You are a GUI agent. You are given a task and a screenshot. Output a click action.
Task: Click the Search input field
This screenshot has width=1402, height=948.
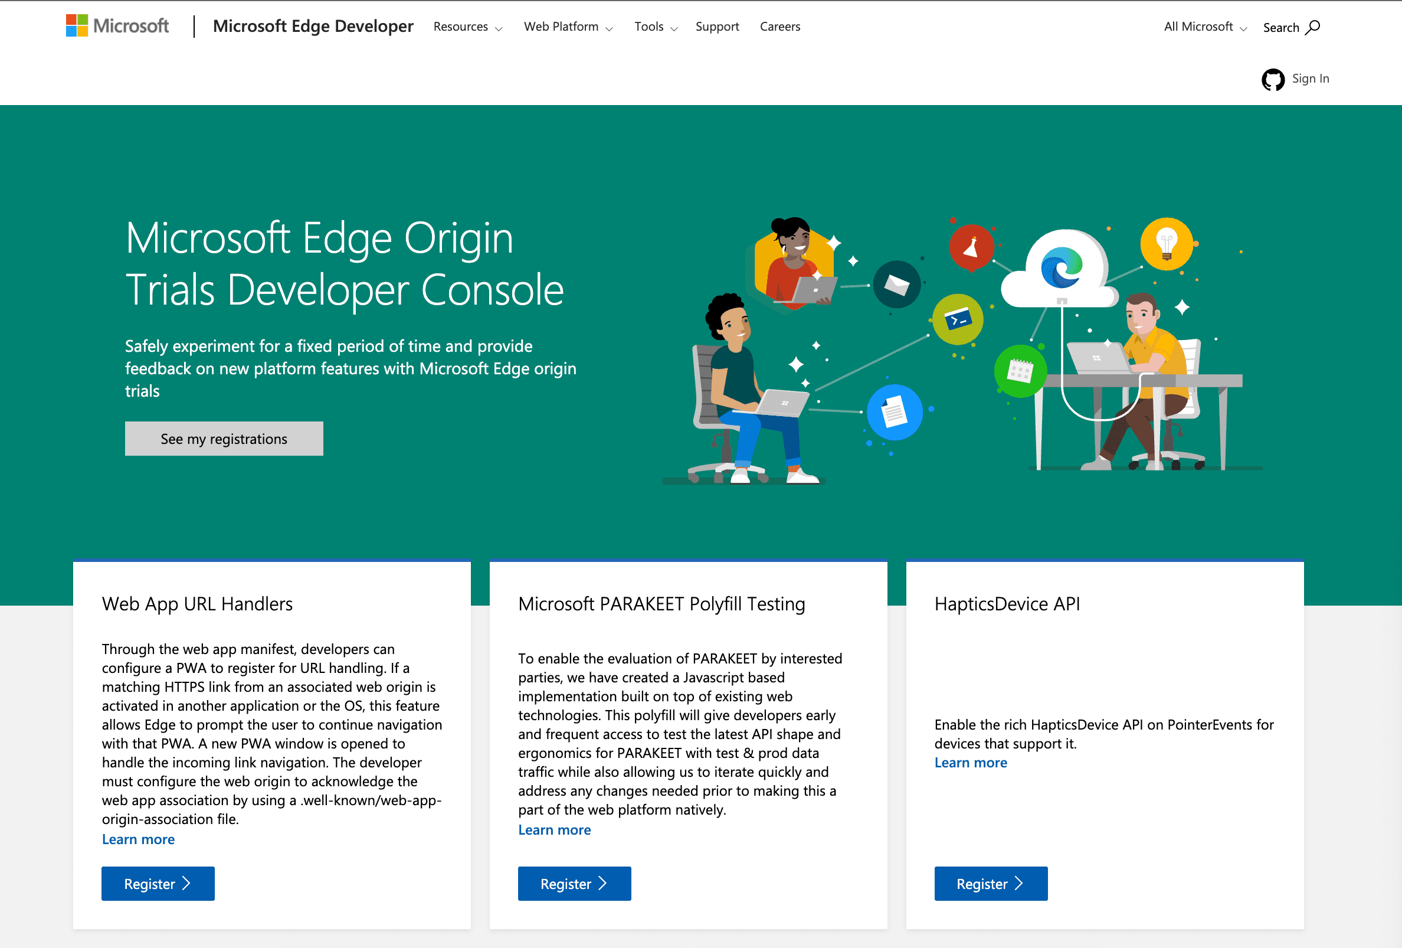(1289, 27)
